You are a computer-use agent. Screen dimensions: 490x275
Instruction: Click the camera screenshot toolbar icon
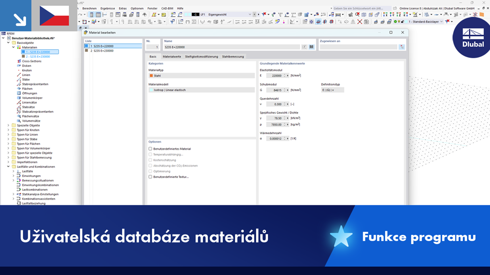tap(367, 22)
